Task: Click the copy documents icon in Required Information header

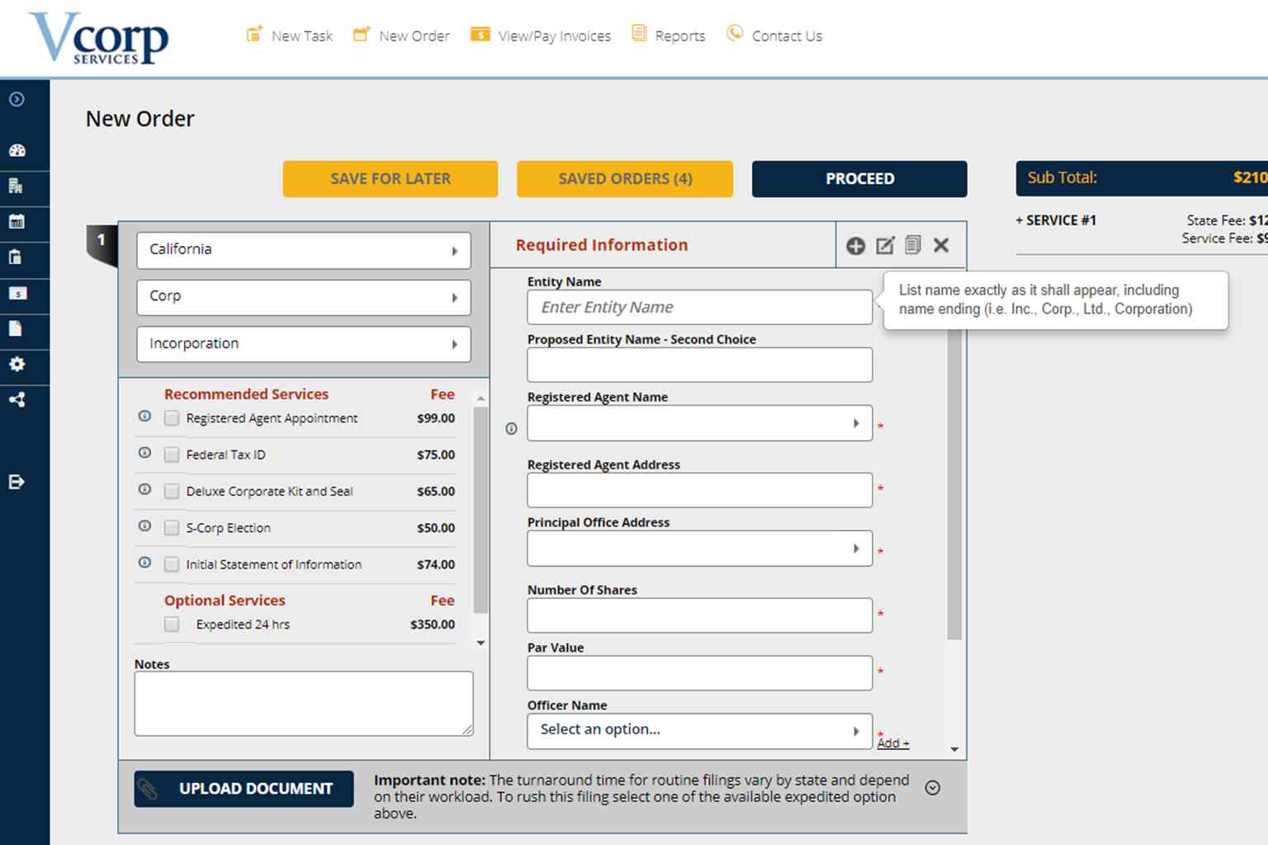Action: coord(912,245)
